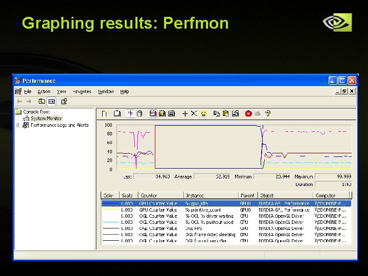This screenshot has width=368, height=276.
Task: Switch to View Report icon
Action: click(x=172, y=114)
